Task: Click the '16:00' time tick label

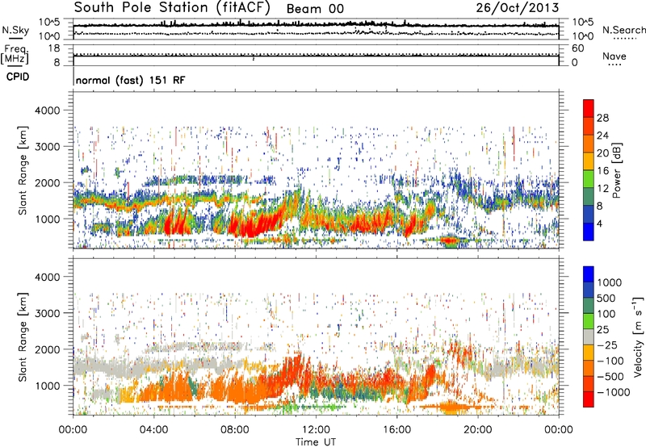Action: [x=396, y=430]
